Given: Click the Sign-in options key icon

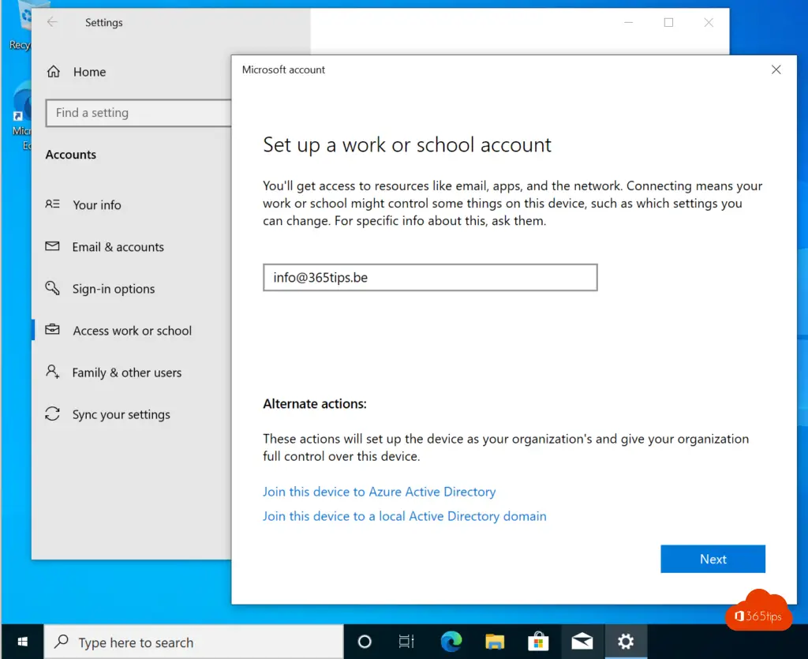Looking at the screenshot, I should [x=53, y=289].
